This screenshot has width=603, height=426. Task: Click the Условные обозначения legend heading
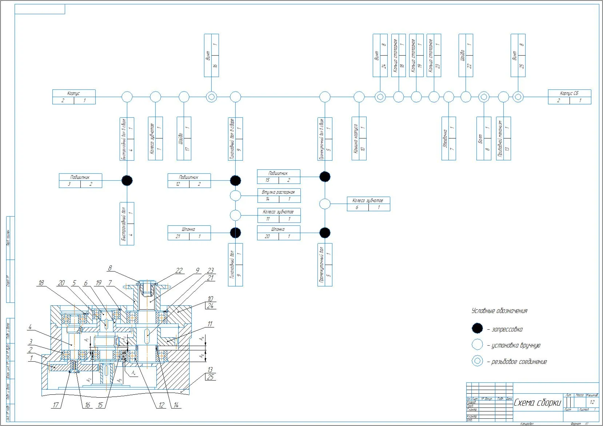click(499, 311)
